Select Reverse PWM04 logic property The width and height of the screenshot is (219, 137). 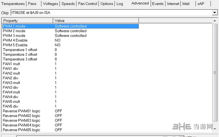click(x=22, y=125)
